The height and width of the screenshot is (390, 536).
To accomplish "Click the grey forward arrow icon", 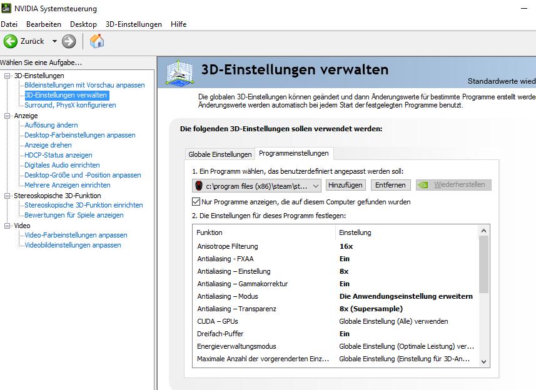I will click(69, 41).
